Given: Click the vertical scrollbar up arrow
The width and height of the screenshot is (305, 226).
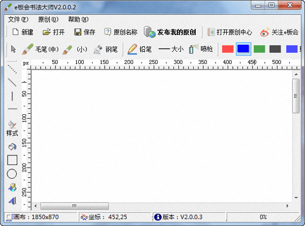Looking at the screenshot, I should pos(296,75).
